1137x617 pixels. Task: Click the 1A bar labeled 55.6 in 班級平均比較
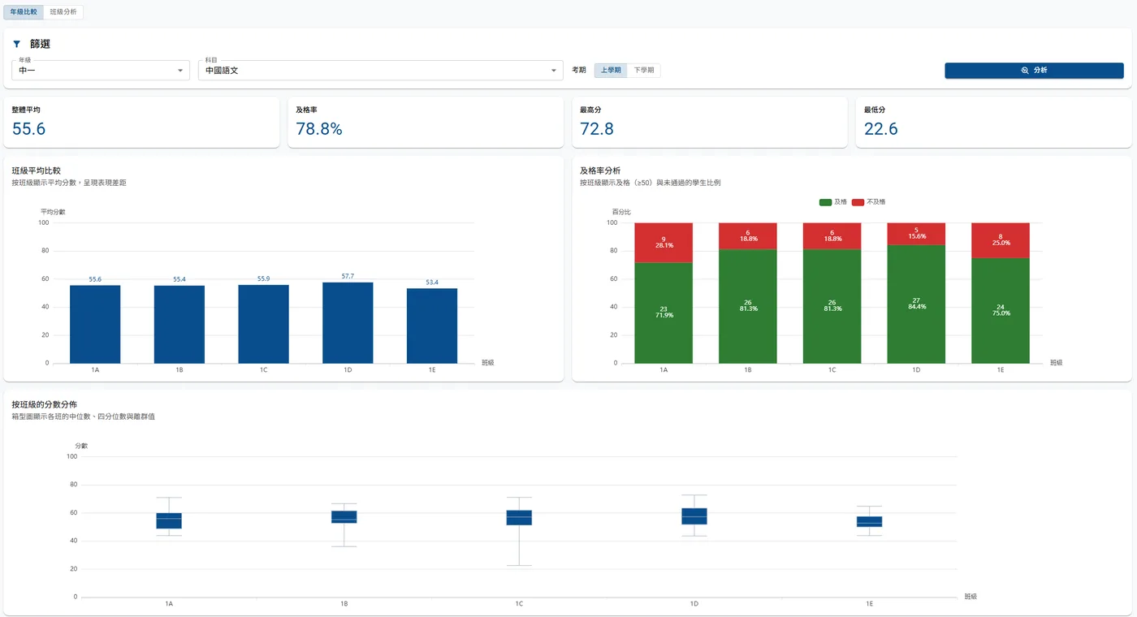point(95,324)
